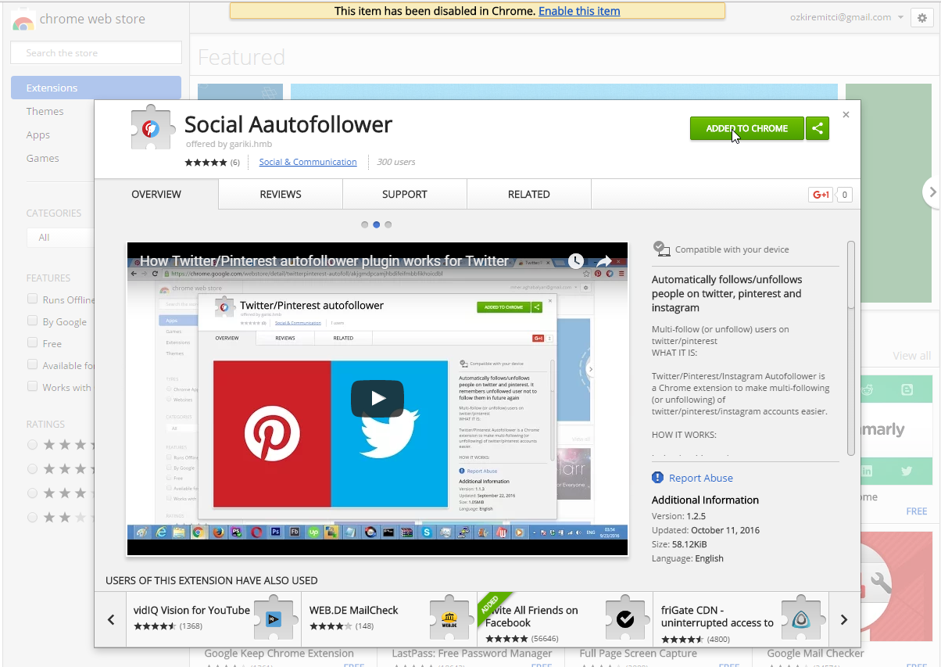Click View all in the background page
Screen dimensions: 941x667
coord(911,356)
